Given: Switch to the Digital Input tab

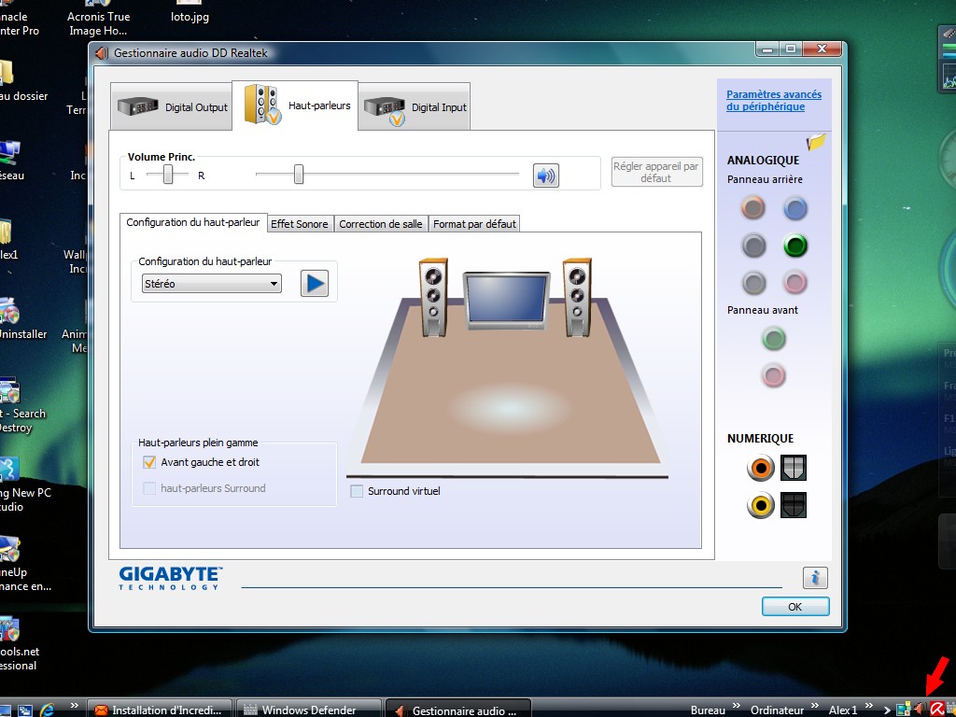Looking at the screenshot, I should click(x=415, y=107).
